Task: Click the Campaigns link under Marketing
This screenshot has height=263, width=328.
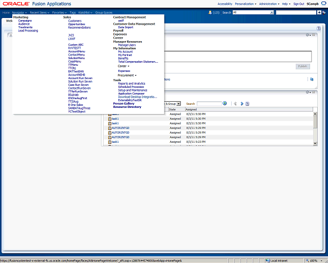Action: pyautogui.click(x=25, y=21)
